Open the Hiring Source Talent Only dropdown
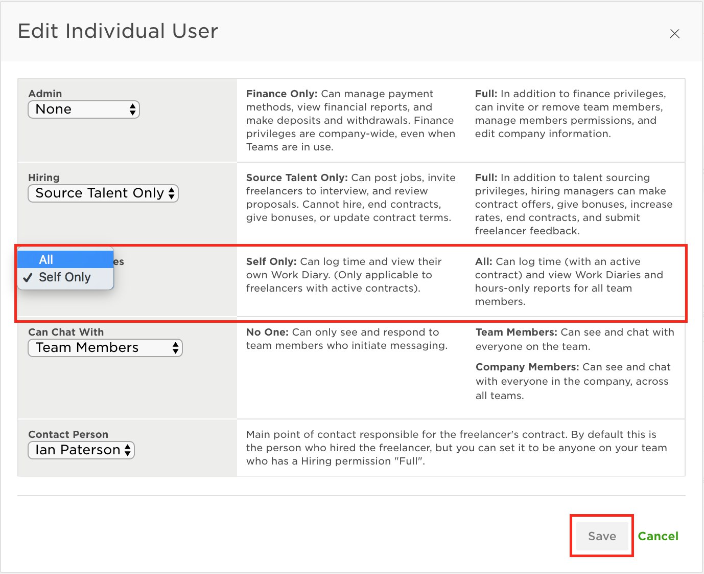Screen dimensions: 704x574 pos(103,193)
